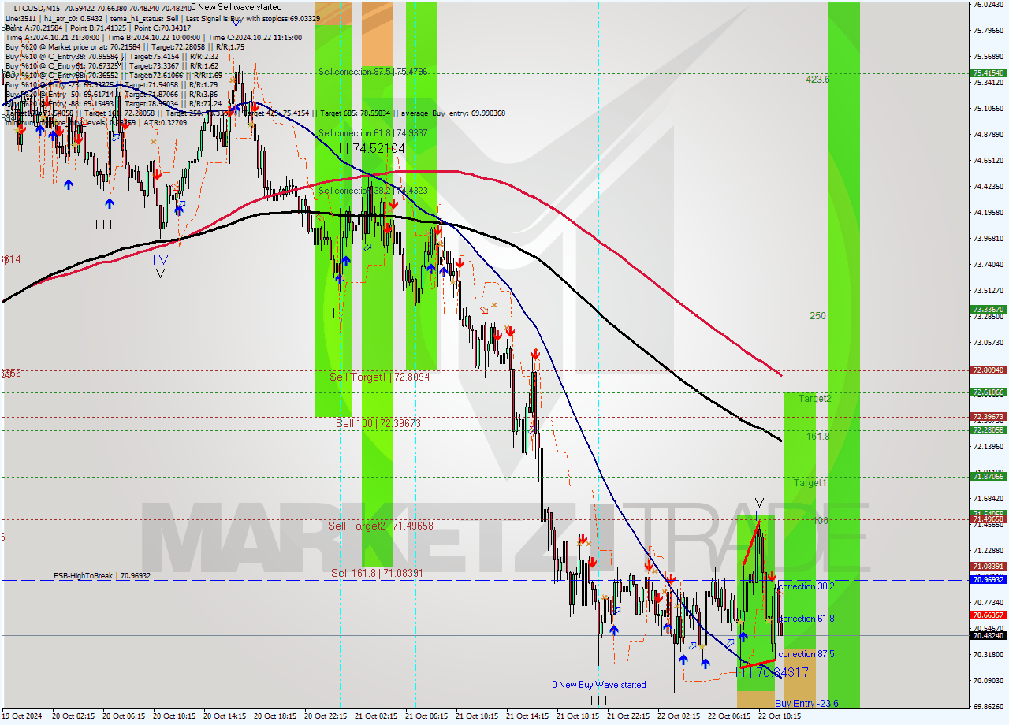
Task: Click the '20 Oct 22:15' time axis label
Action: point(326,716)
